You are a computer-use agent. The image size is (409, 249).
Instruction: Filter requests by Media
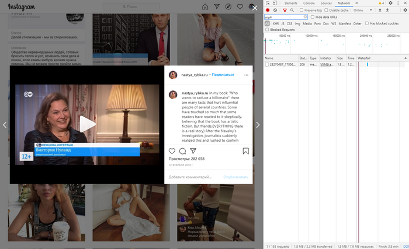point(307,23)
